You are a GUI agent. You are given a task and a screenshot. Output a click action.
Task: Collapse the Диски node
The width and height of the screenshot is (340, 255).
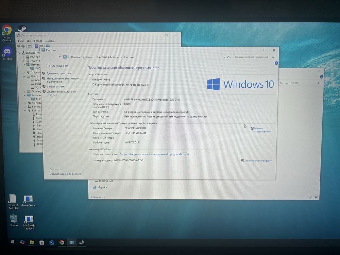coord(24,76)
